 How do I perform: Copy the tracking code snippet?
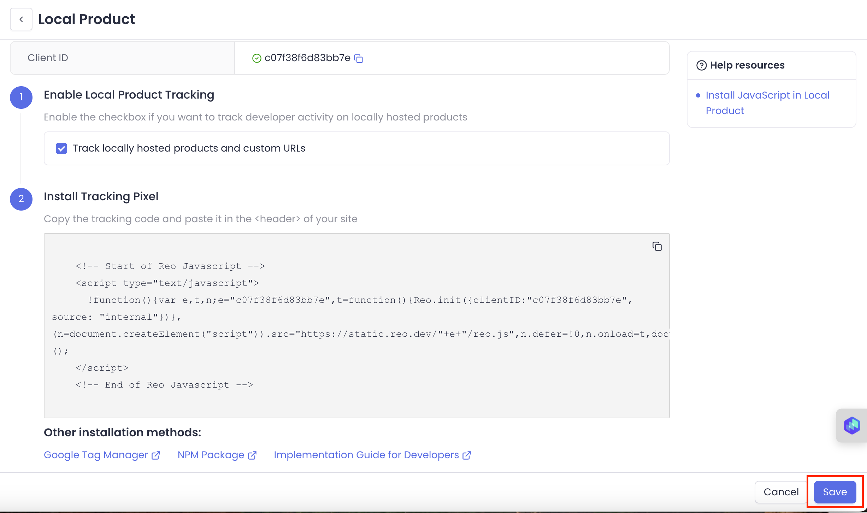click(x=657, y=246)
